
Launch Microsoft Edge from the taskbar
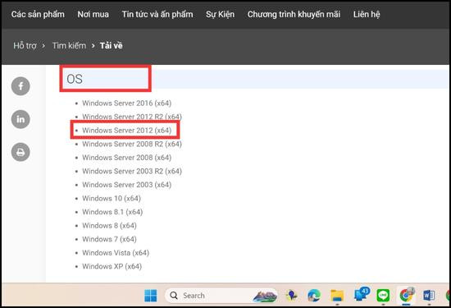[x=314, y=296]
